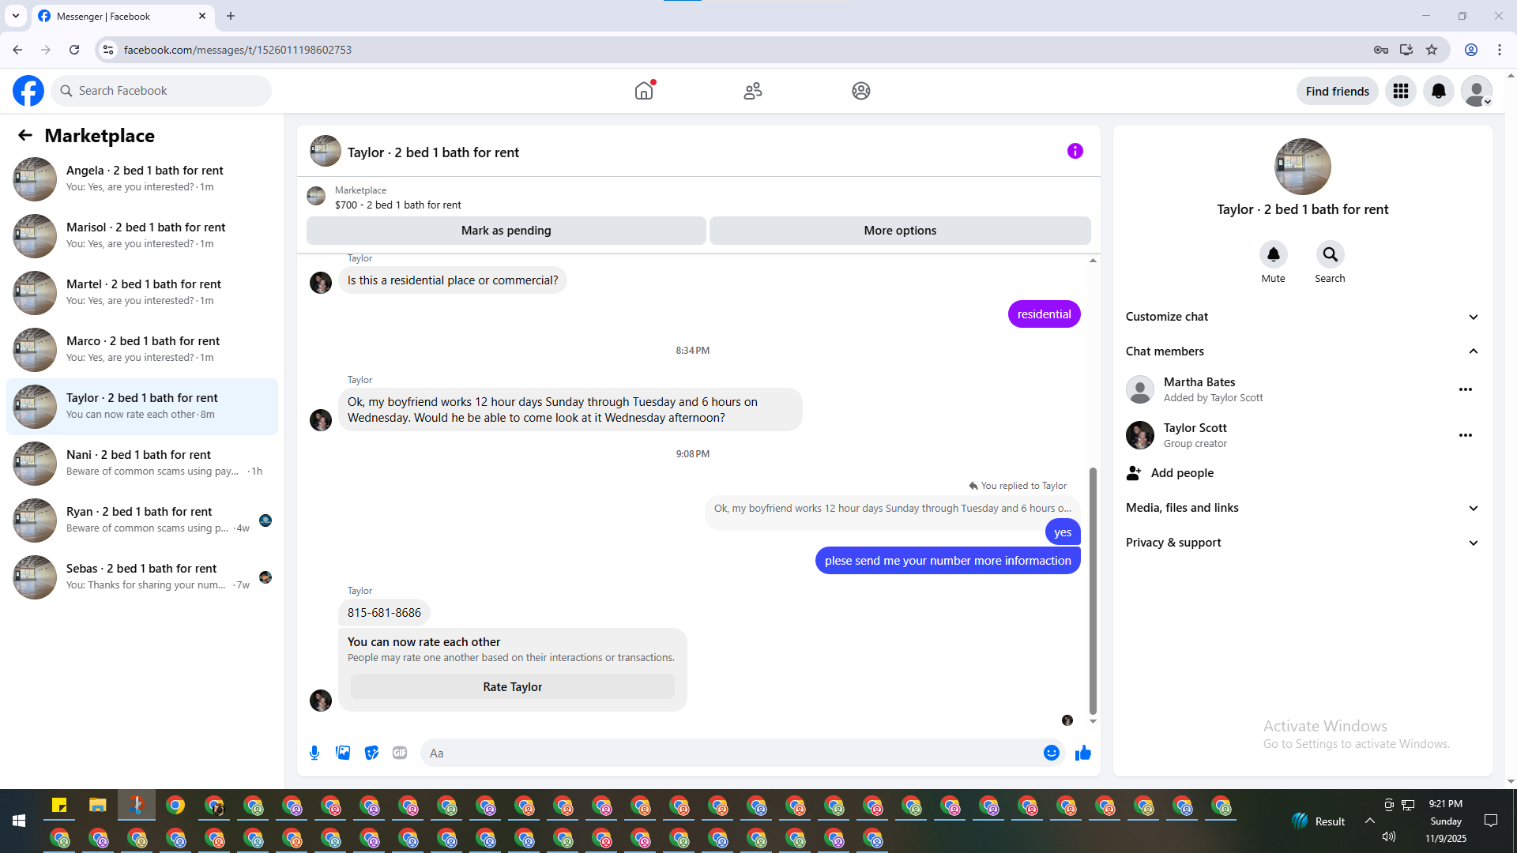Viewport: 1517px width, 853px height.
Task: Open the Groups icon in top navigation
Action: point(861,91)
